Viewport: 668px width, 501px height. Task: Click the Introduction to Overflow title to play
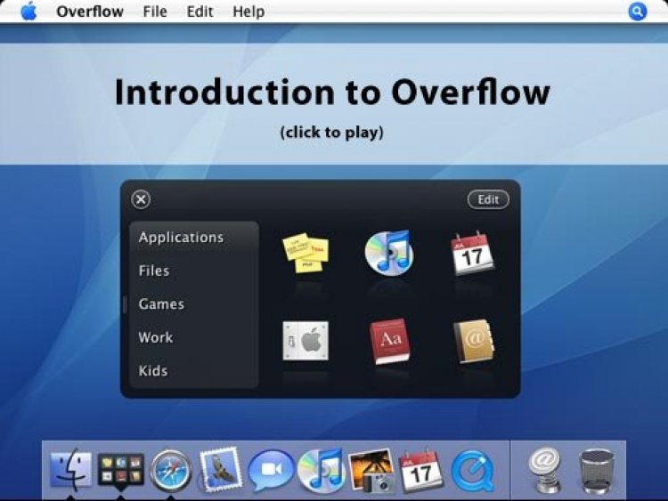(332, 92)
